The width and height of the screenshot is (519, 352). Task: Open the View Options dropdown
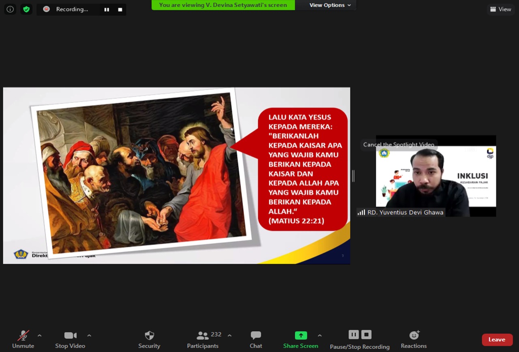click(x=330, y=5)
